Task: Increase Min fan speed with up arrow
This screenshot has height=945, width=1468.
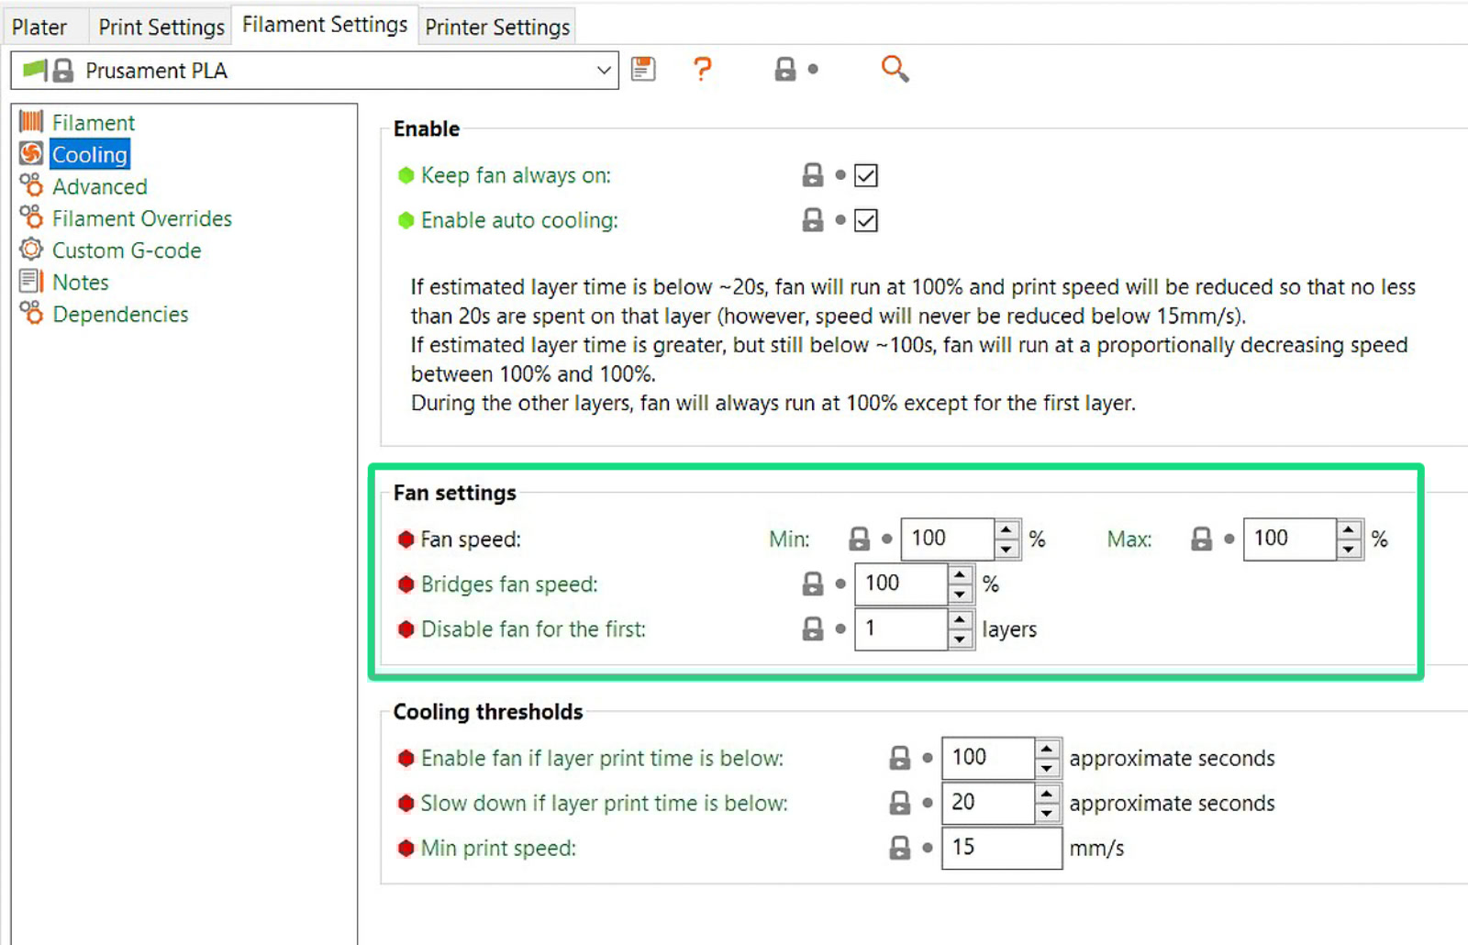Action: 1006,529
